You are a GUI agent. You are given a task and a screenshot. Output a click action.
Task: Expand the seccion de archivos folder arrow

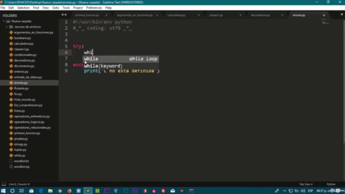tap(6, 27)
